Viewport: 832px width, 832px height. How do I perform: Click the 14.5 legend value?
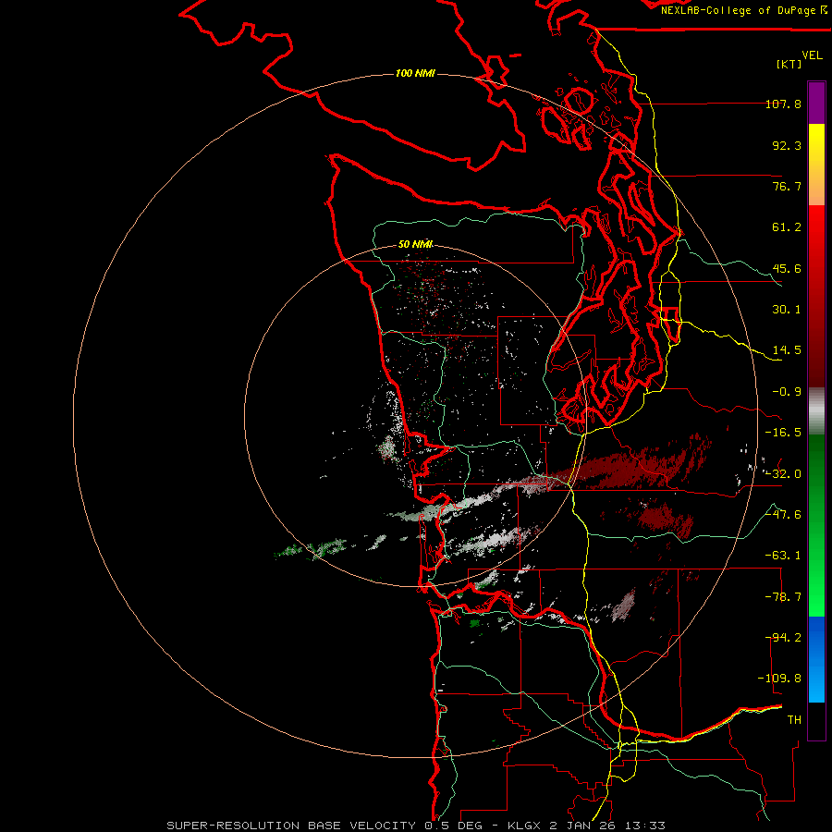click(x=787, y=350)
